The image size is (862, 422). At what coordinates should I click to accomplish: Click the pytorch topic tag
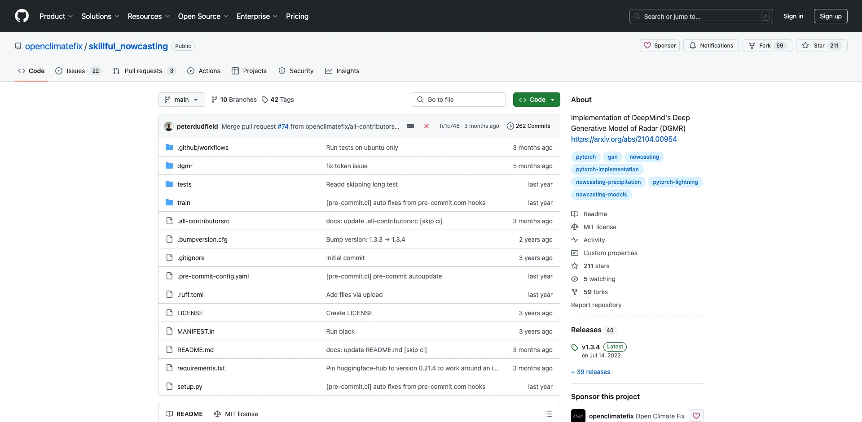coord(586,157)
